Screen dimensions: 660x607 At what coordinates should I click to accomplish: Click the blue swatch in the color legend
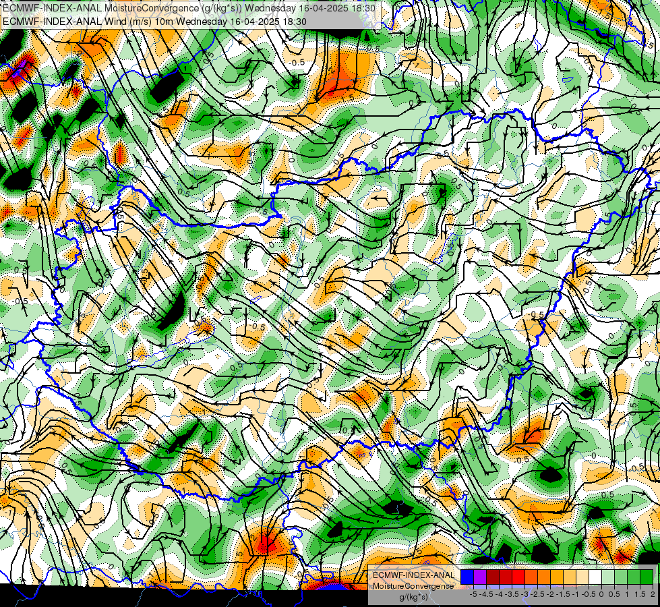coord(467,577)
